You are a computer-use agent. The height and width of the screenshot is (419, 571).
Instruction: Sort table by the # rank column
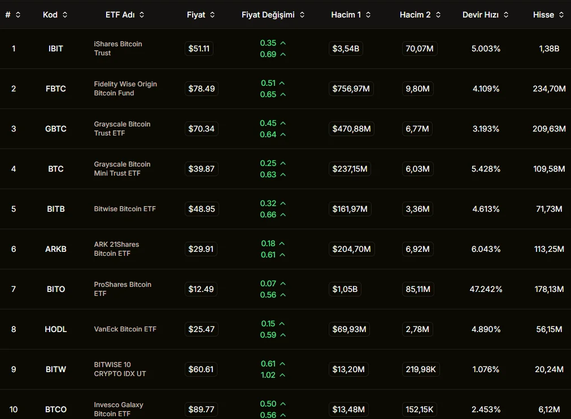click(x=18, y=15)
